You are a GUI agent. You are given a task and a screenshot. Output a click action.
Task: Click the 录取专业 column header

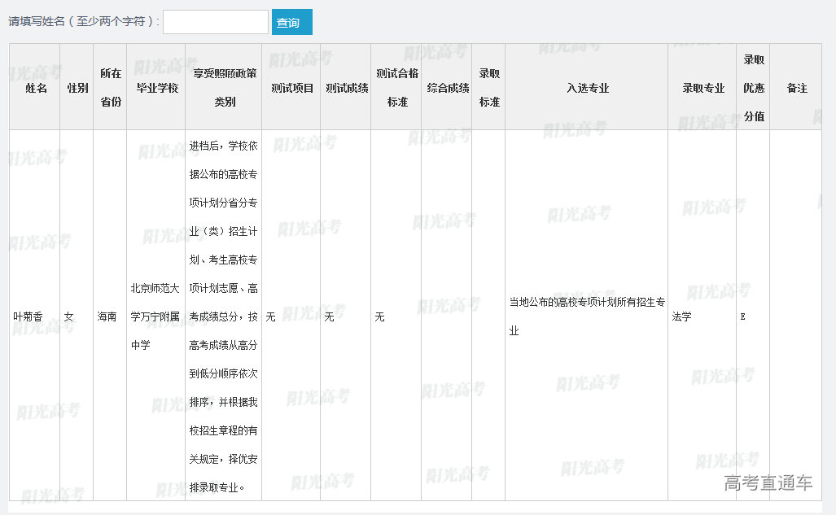703,88
